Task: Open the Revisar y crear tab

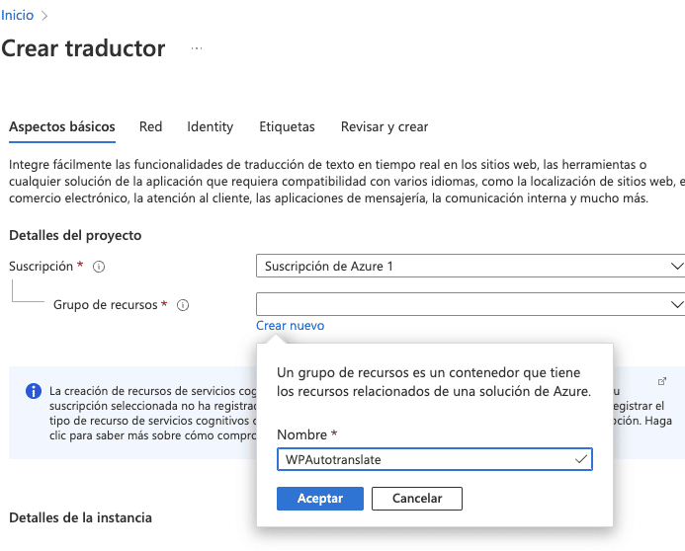Action: [x=385, y=127]
